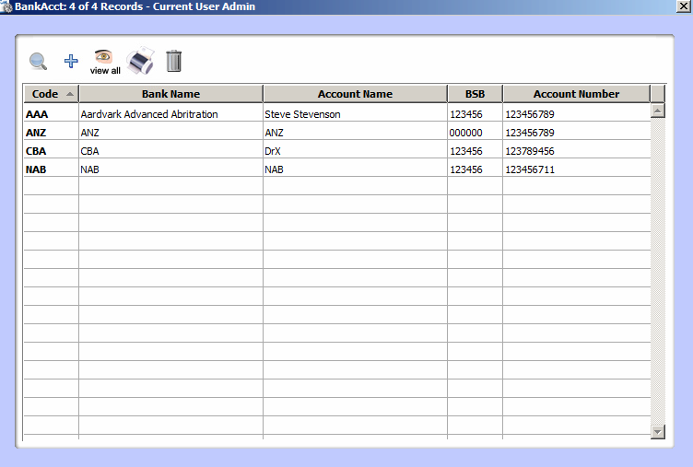693x467 pixels.
Task: Click account number 123789456
Action: [576, 151]
